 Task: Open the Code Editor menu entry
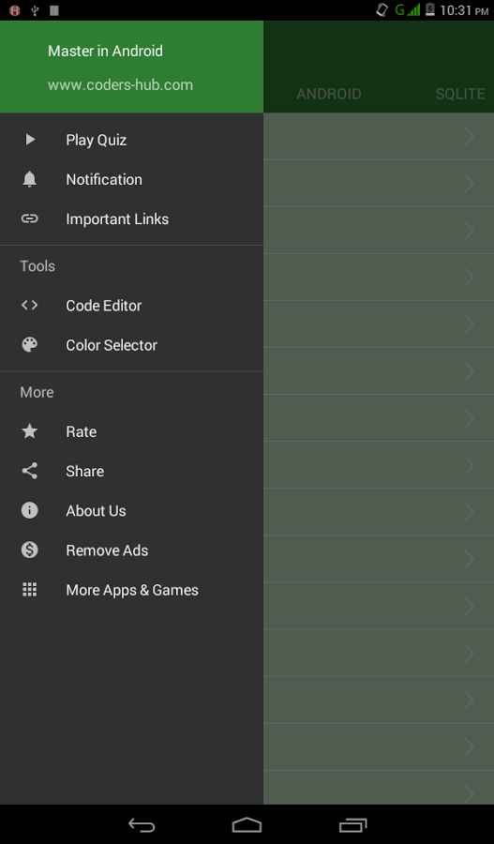tap(132, 305)
